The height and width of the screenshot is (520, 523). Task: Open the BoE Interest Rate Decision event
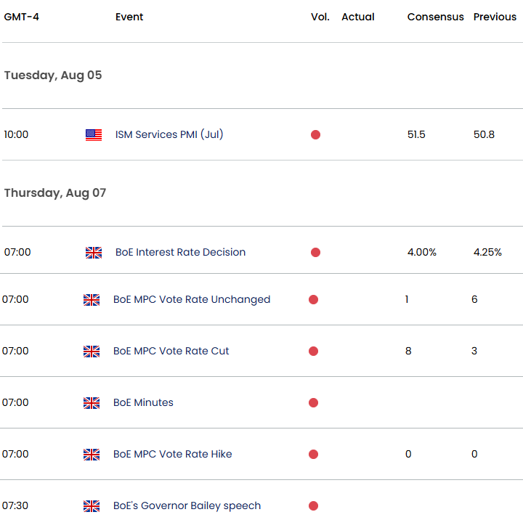[x=180, y=252]
